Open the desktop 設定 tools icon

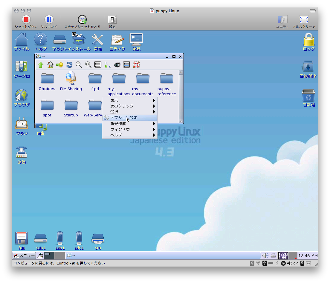pyautogui.click(x=98, y=39)
